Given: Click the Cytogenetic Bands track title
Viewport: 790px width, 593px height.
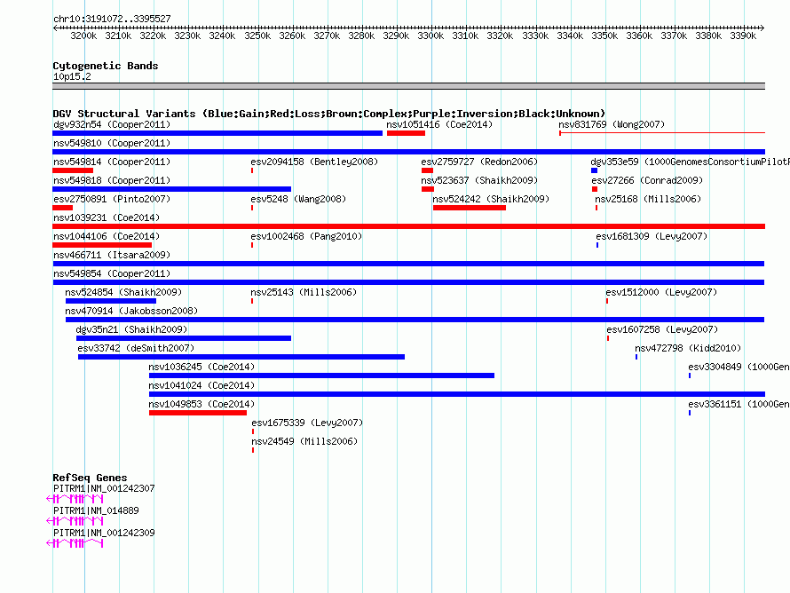Looking at the screenshot, I should (106, 66).
